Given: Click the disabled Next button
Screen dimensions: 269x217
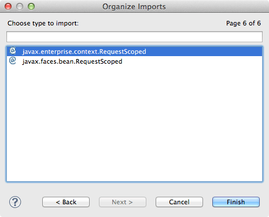Looking at the screenshot, I should coord(123,202).
